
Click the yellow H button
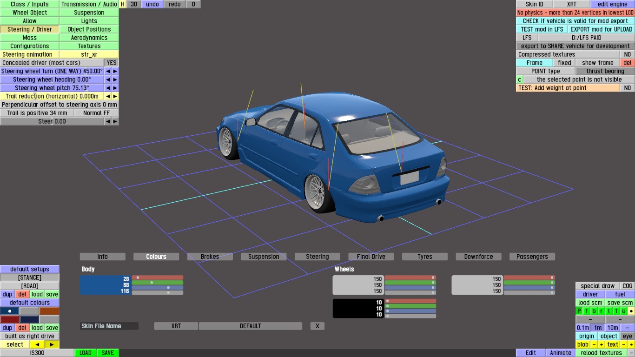point(123,4)
